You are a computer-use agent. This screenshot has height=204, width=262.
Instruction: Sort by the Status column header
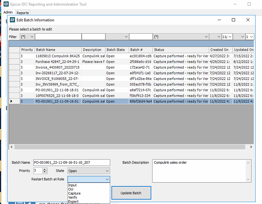pyautogui.click(x=181, y=50)
